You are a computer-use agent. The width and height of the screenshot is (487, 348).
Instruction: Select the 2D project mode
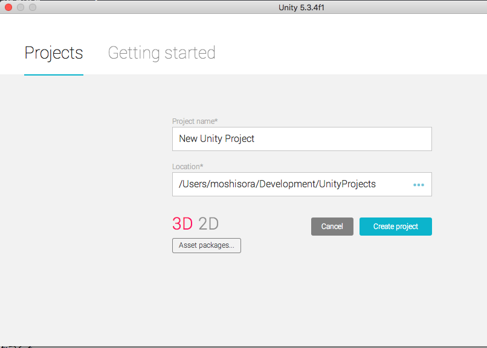click(208, 224)
